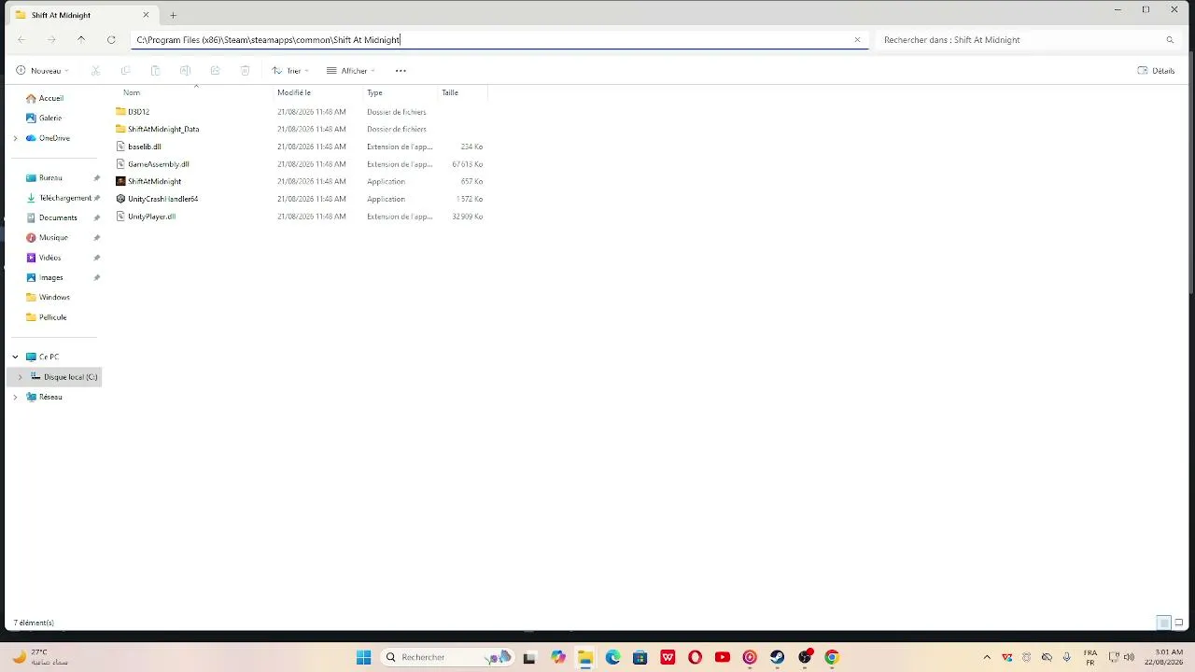This screenshot has width=1195, height=672.
Task: Open Microsoft Edge from the taskbar
Action: 612,657
